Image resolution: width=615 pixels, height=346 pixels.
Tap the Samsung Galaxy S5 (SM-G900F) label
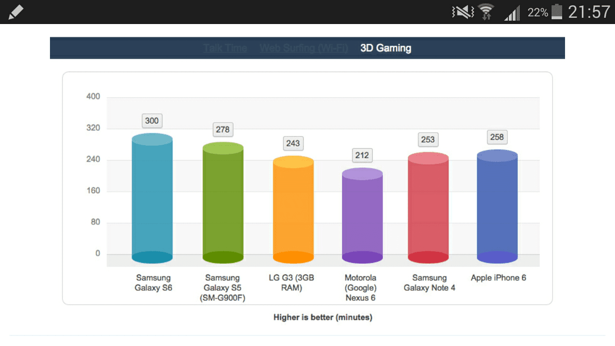222,288
